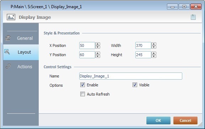Decrease Height using down spinner arrow
Image resolution: width=205 pixels, height=129 pixels.
pos(154,56)
